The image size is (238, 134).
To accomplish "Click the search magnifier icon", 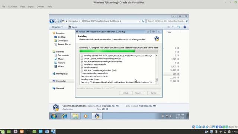I will (x=187, y=21).
